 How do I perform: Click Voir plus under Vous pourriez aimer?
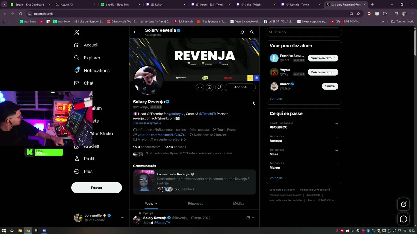pyautogui.click(x=276, y=99)
